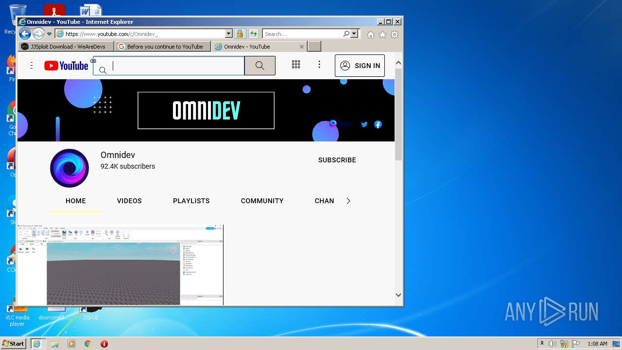Select the HOME channel tab
The width and height of the screenshot is (622, 350).
[x=76, y=201]
